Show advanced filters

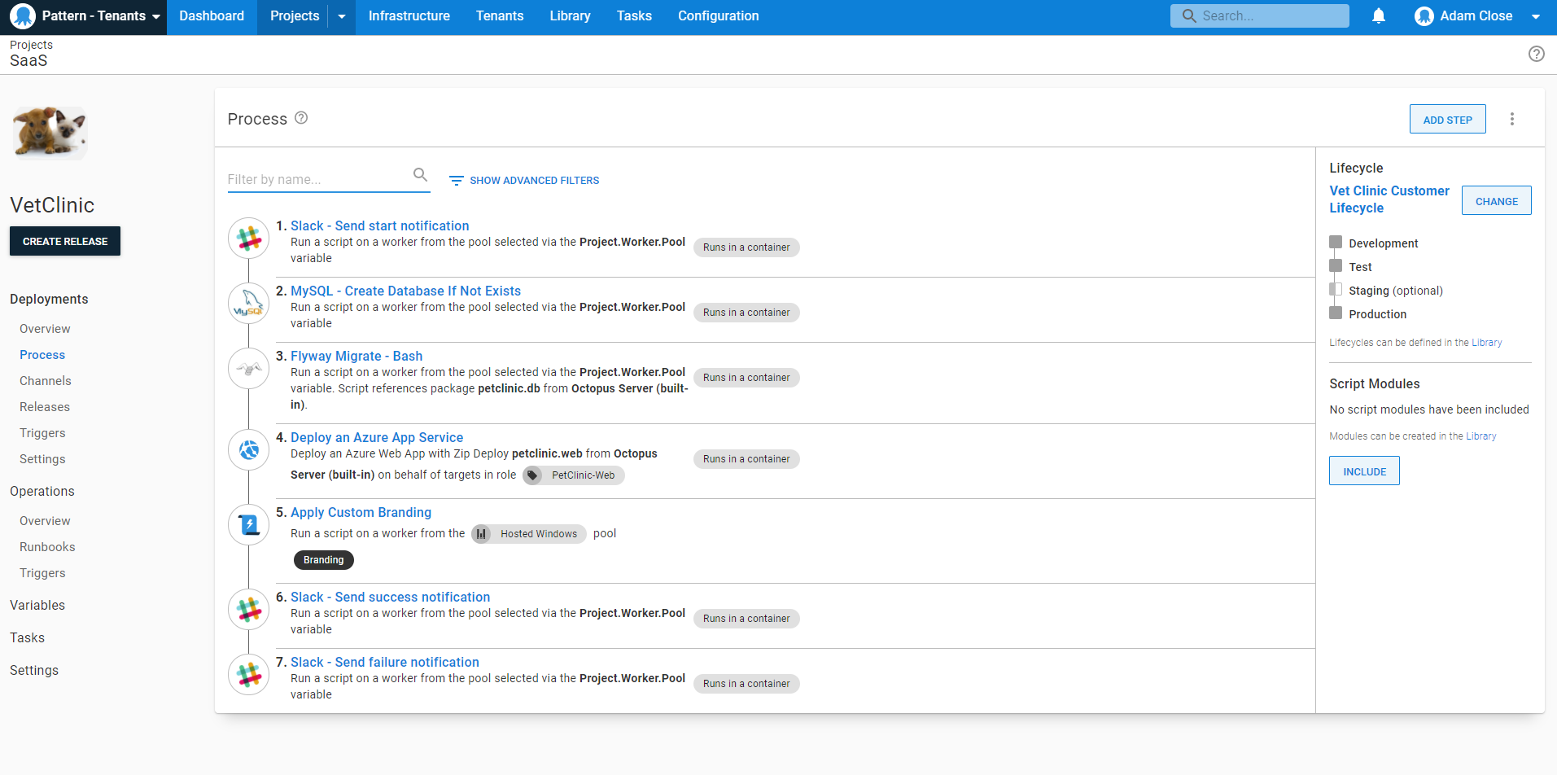[x=524, y=180]
